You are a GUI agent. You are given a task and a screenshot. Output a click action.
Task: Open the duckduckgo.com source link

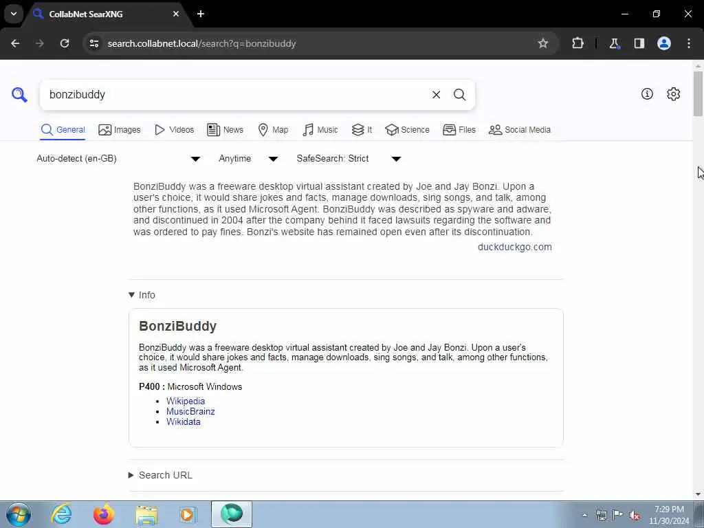tap(514, 247)
